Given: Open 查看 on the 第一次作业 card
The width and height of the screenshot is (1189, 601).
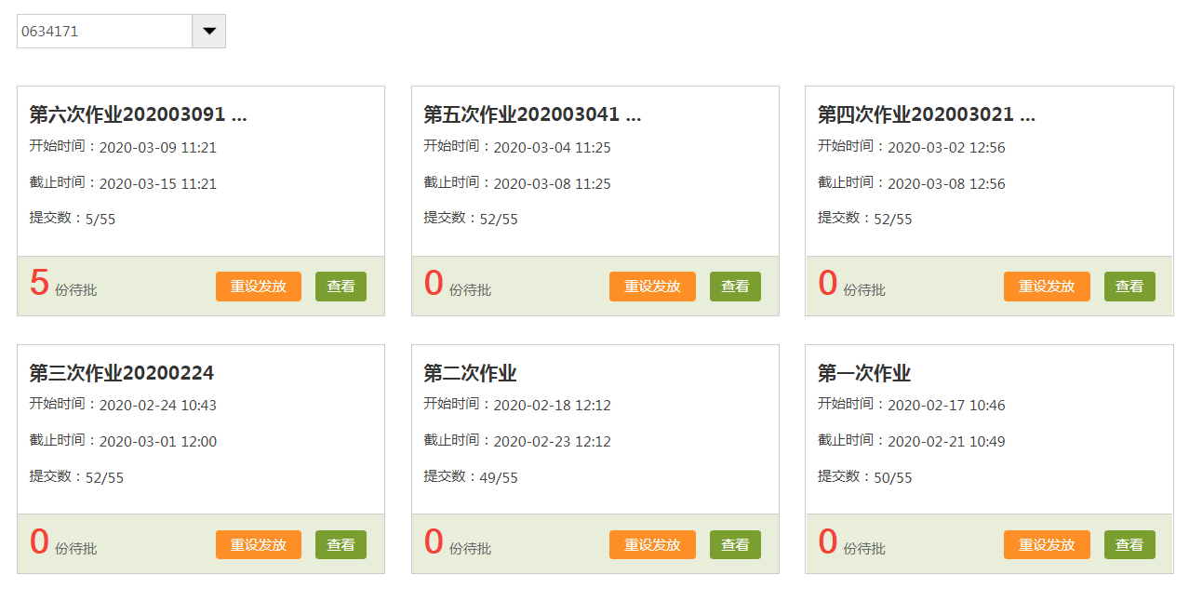Looking at the screenshot, I should (1129, 545).
